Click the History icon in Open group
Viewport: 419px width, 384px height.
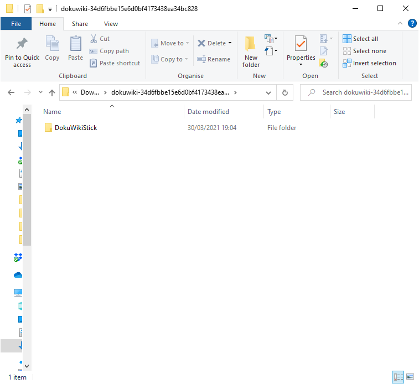[323, 63]
